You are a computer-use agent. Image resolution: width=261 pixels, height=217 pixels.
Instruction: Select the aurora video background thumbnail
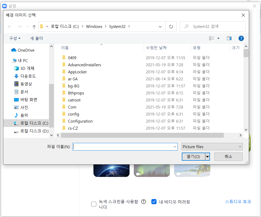click(x=152, y=171)
